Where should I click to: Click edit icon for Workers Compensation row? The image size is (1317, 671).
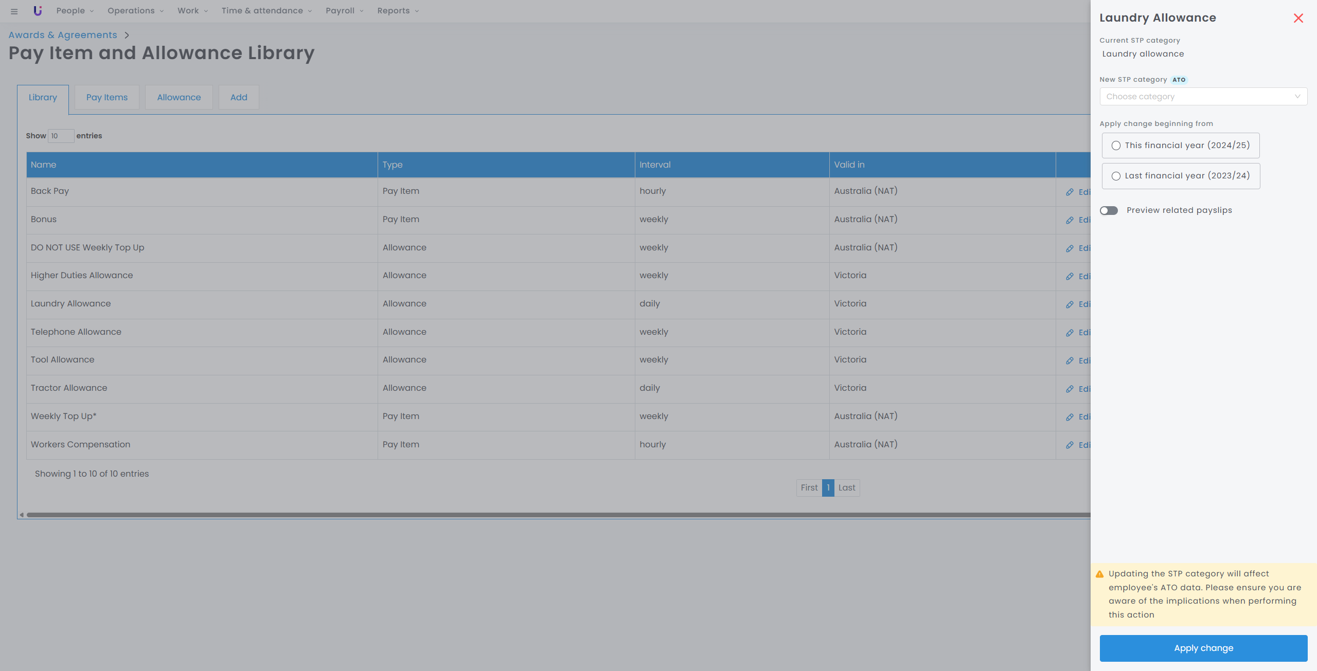click(x=1070, y=445)
